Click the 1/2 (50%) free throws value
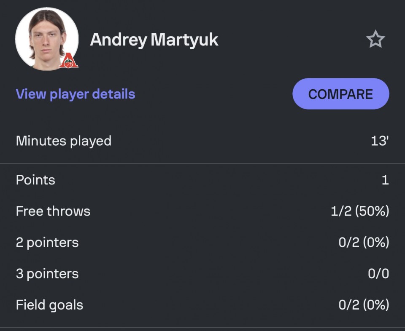Viewport: 405px width, 331px height. click(x=360, y=211)
